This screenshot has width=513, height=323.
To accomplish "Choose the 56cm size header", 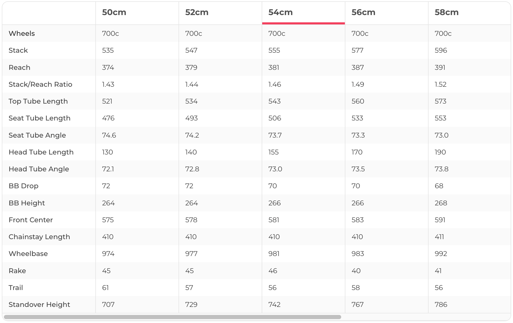I will click(363, 12).
